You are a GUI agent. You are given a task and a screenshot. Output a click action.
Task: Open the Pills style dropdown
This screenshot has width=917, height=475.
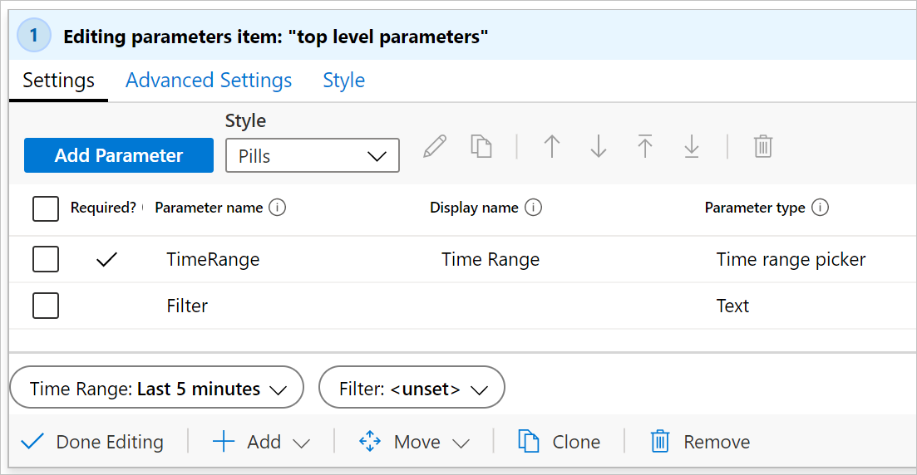pos(313,156)
